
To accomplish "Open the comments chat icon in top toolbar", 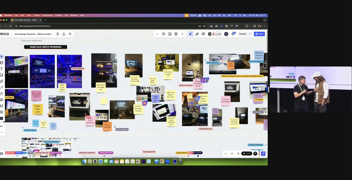I will click(203, 34).
